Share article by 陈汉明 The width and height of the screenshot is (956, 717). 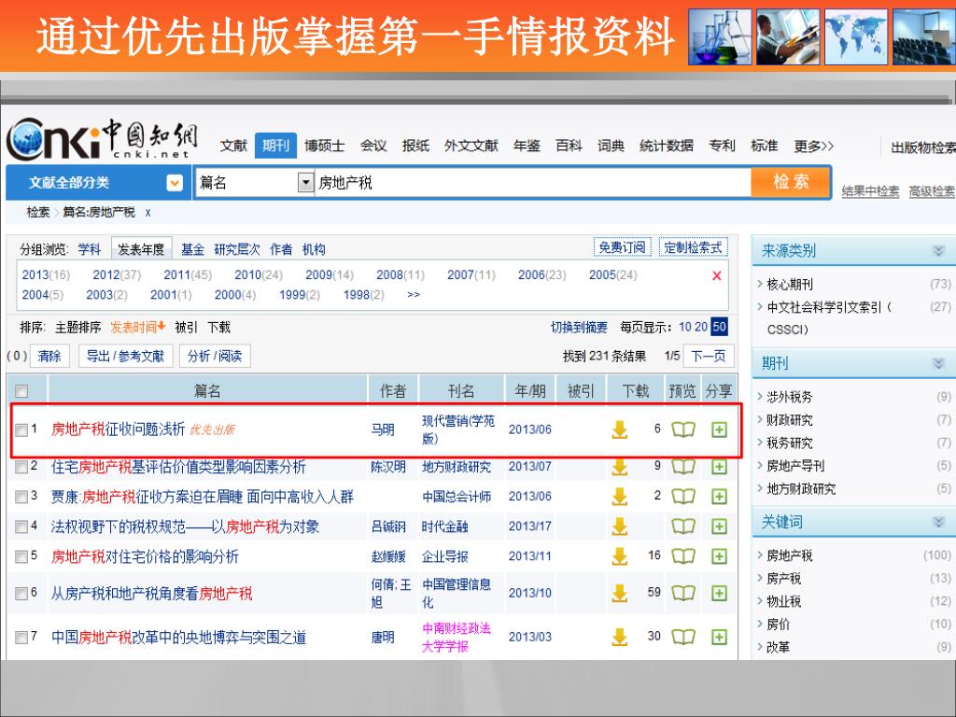[720, 467]
